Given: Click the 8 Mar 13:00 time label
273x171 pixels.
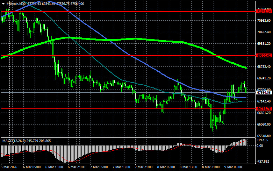Looking at the screenshot, I should click(188, 167).
